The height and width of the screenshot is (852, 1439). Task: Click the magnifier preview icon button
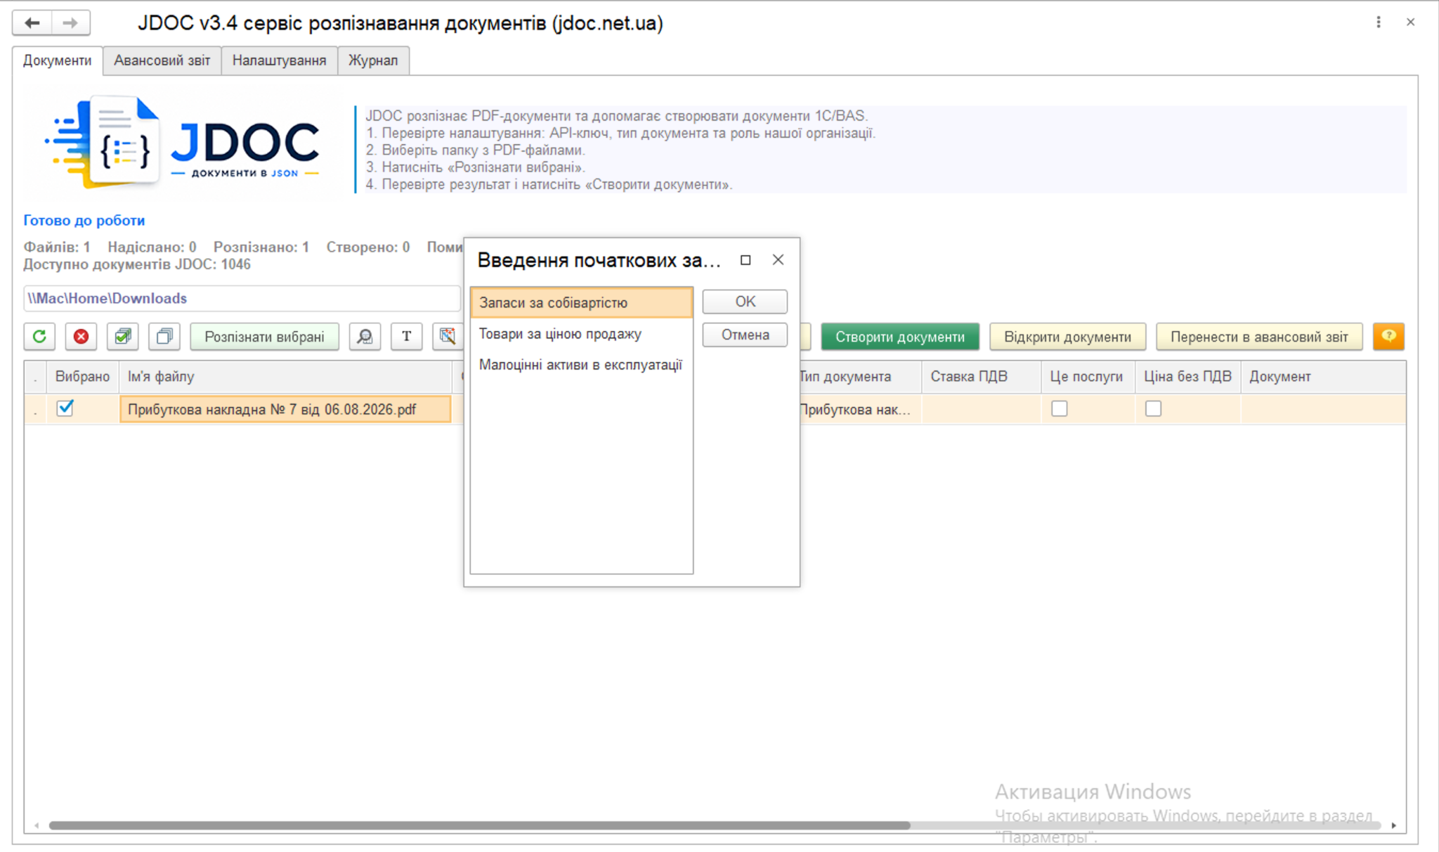point(365,337)
